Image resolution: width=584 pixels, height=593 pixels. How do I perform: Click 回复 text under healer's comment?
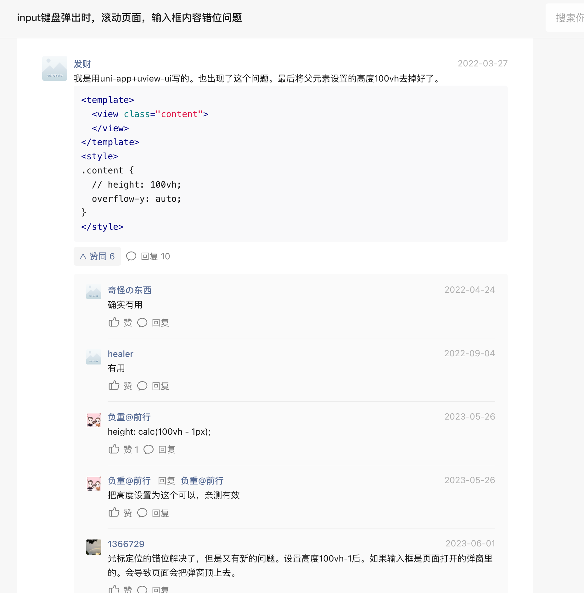pyautogui.click(x=160, y=386)
